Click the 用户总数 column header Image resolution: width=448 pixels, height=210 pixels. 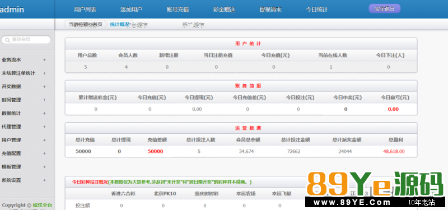pos(87,55)
